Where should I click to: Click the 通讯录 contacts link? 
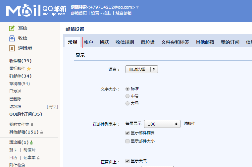(25, 48)
